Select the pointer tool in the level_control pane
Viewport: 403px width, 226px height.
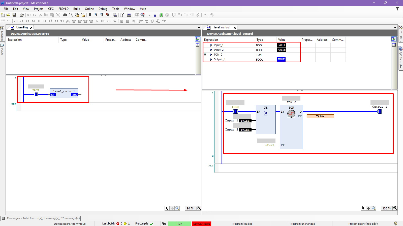tap(363, 208)
